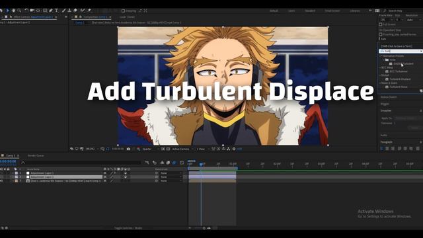Click the Motion Blur enable icon in timeline
The width and height of the screenshot is (423, 238).
[x=174, y=163]
